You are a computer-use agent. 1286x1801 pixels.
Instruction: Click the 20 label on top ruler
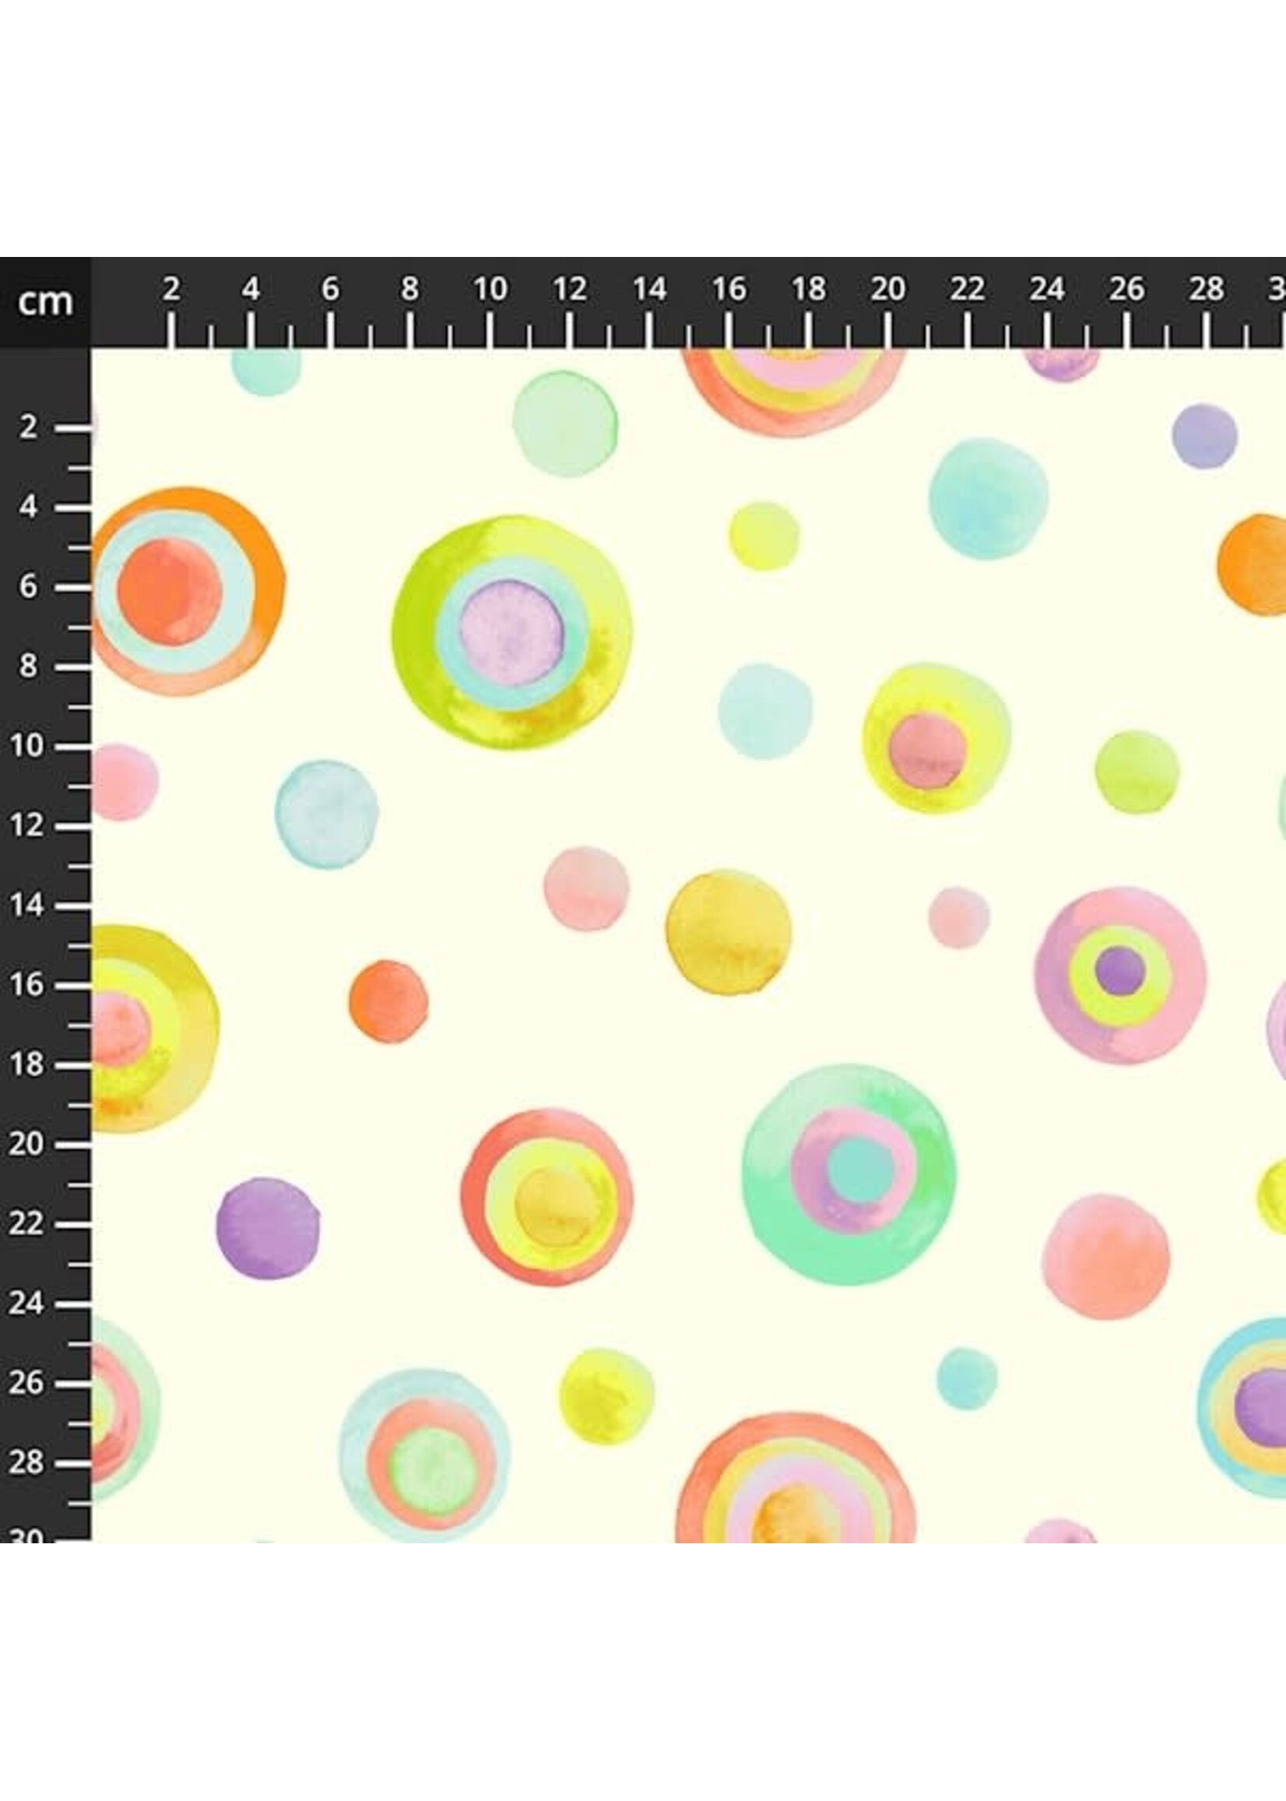click(x=887, y=289)
